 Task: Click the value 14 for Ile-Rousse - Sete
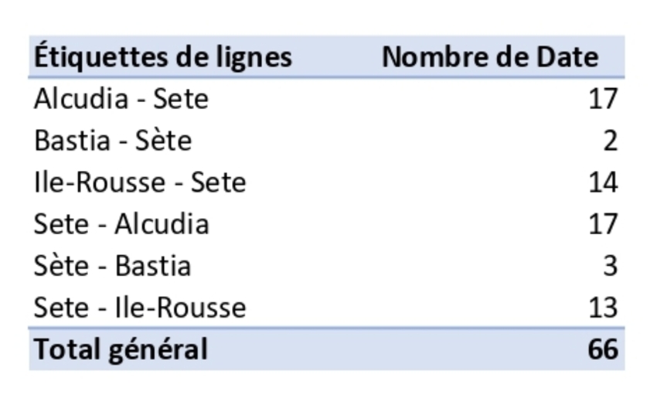click(x=603, y=182)
